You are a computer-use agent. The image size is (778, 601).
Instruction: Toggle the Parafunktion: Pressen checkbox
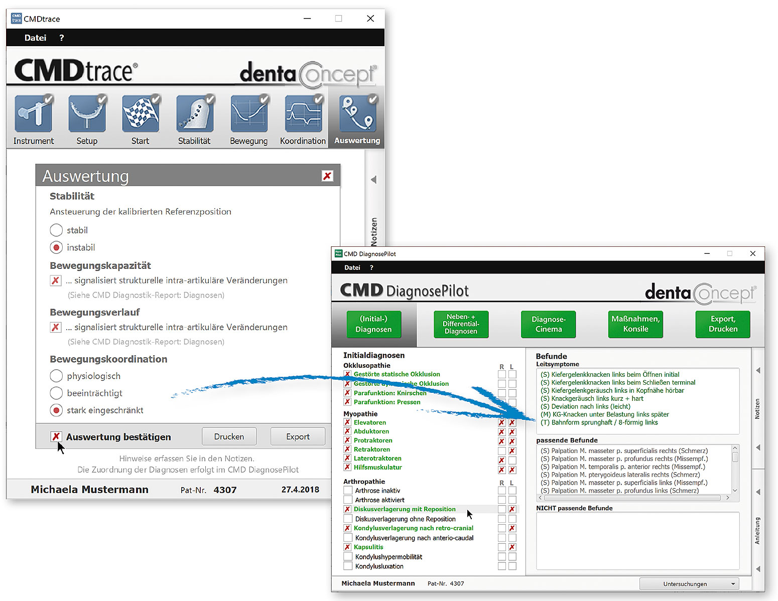coord(347,402)
